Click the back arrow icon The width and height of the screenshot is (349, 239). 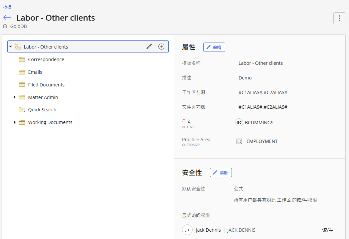point(7,18)
